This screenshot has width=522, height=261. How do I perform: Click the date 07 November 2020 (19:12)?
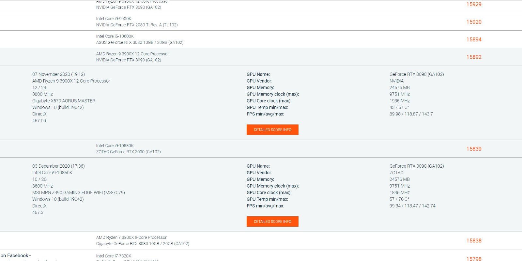58,74
